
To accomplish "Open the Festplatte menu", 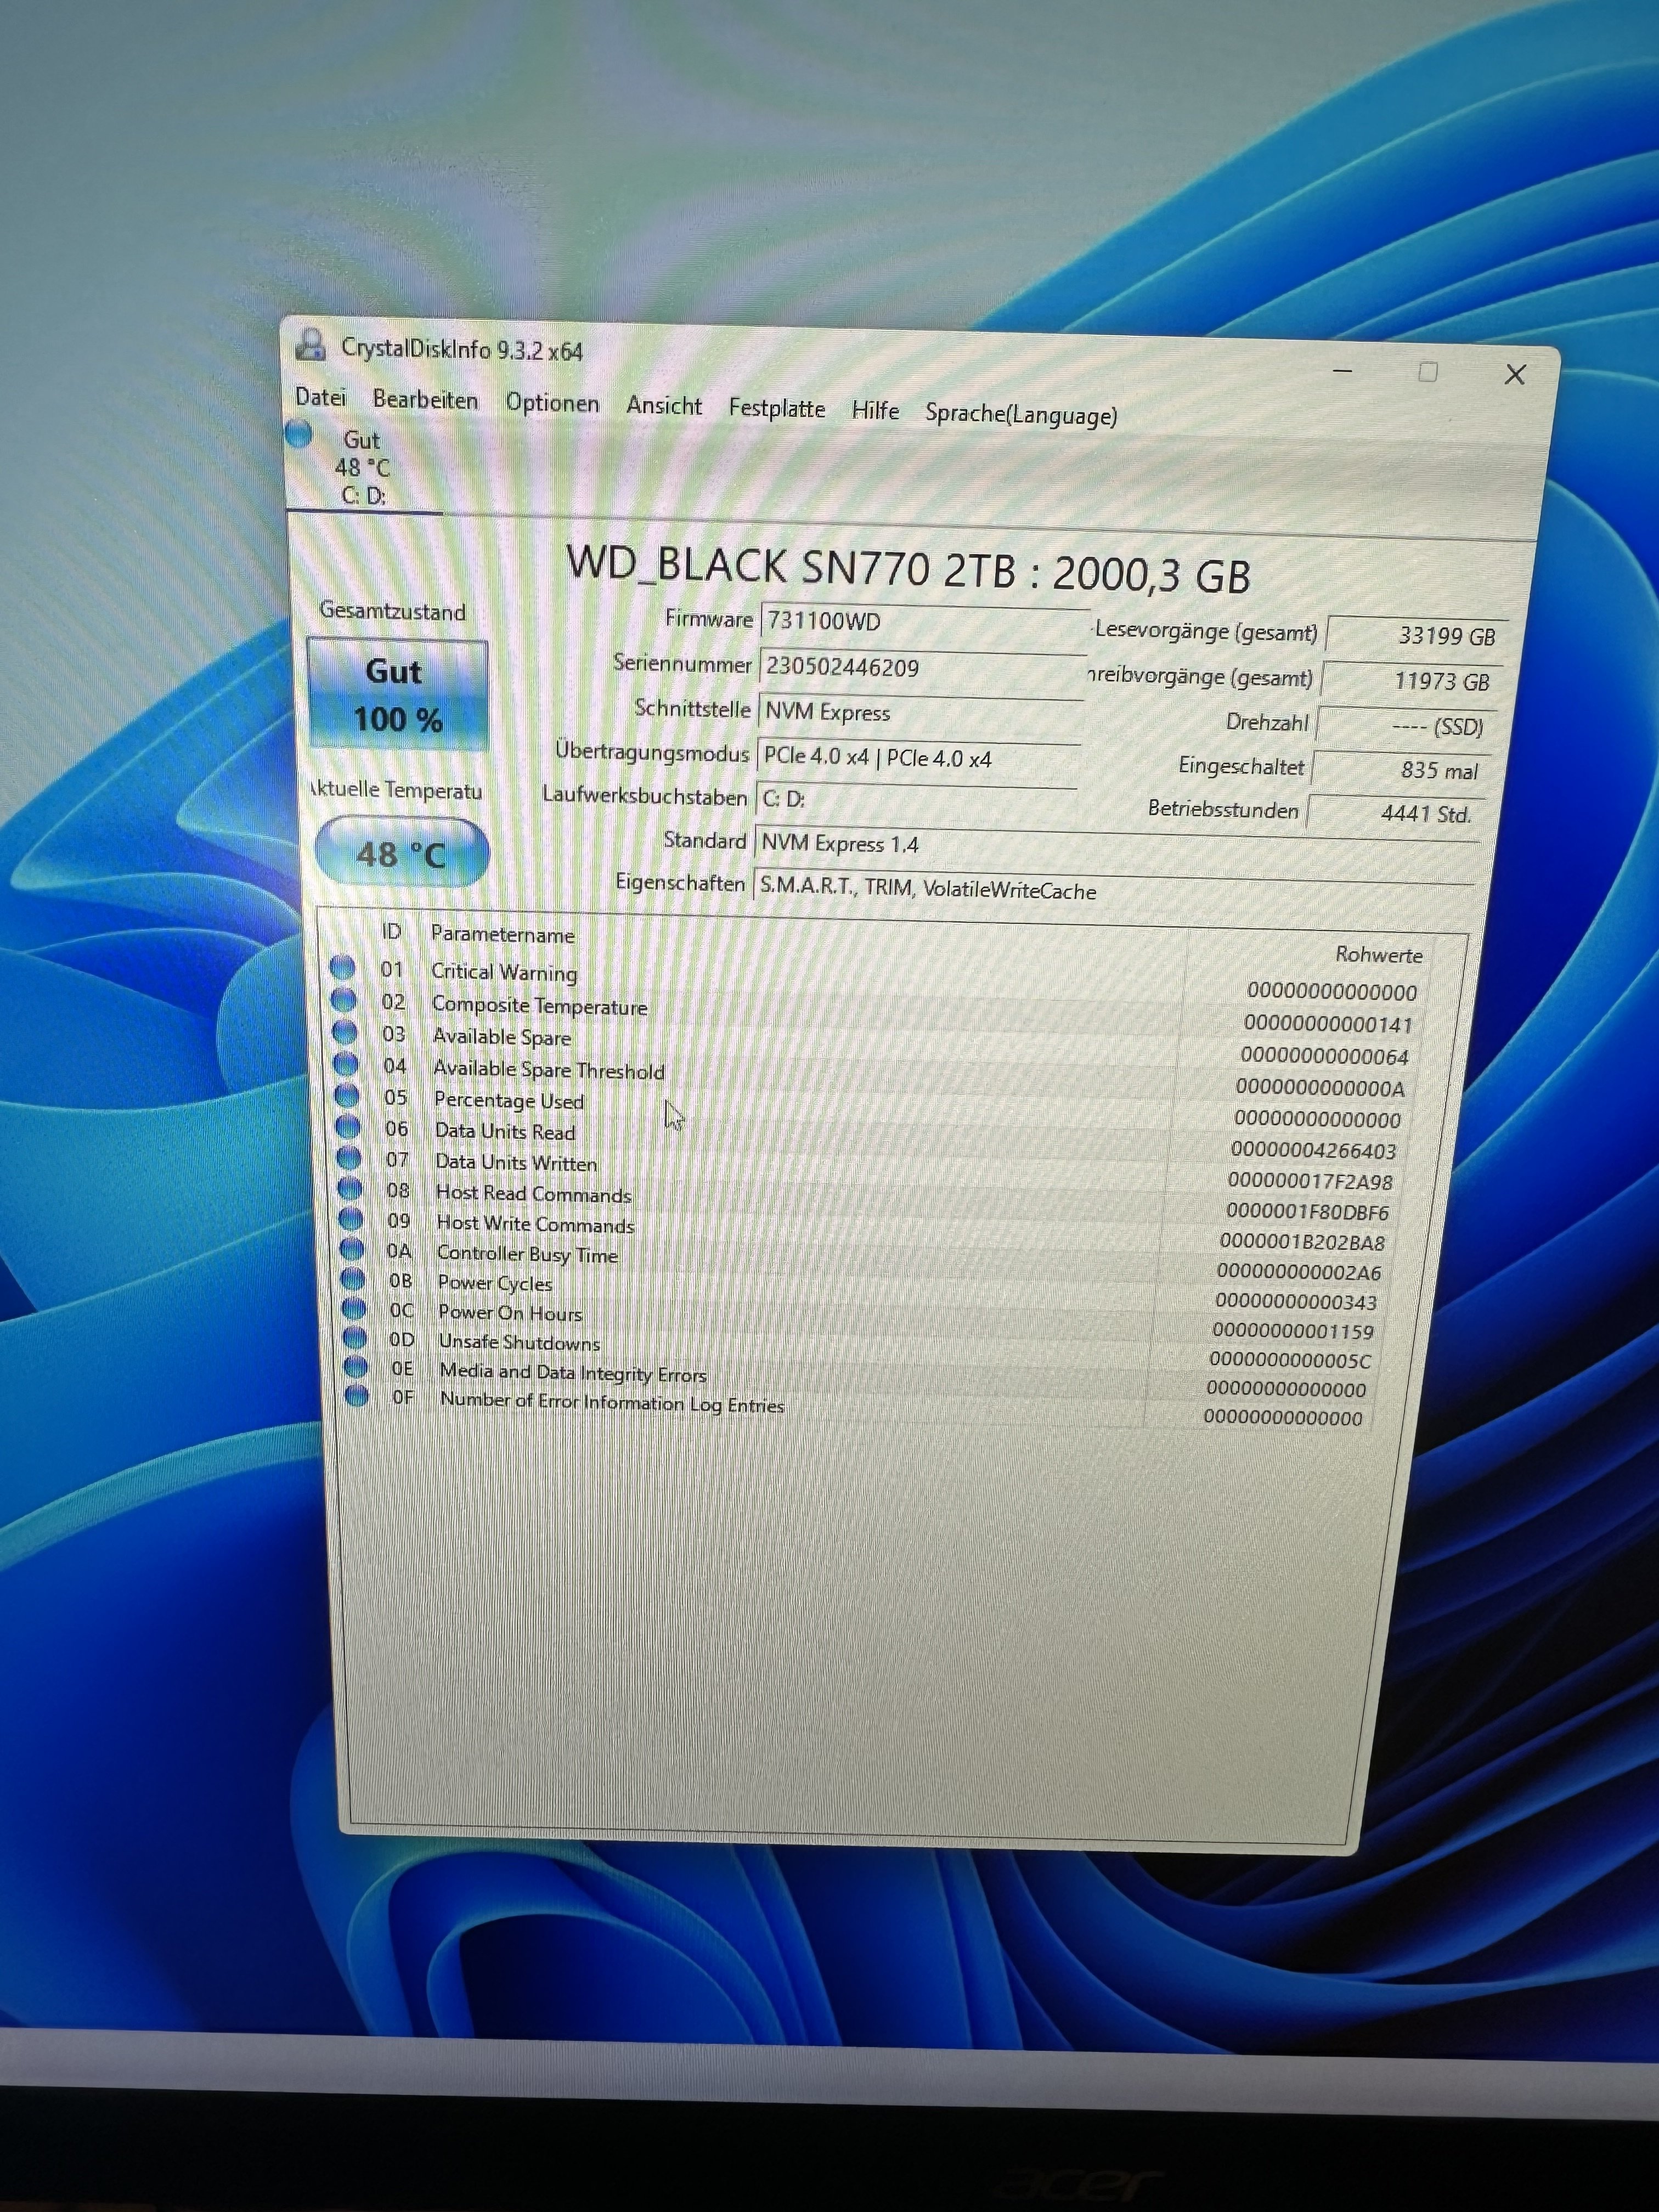I will (776, 408).
